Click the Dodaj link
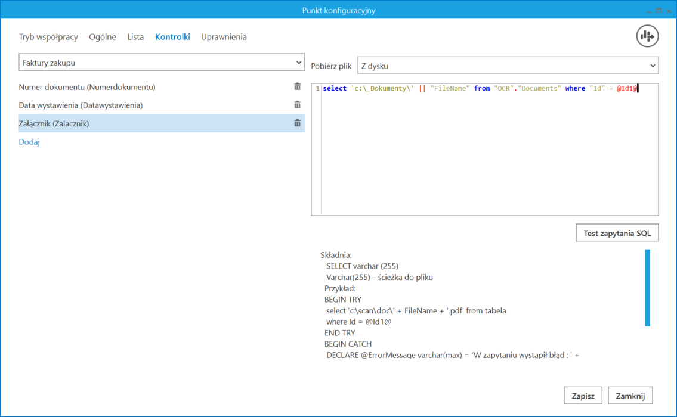The height and width of the screenshot is (417, 677). pyautogui.click(x=29, y=142)
